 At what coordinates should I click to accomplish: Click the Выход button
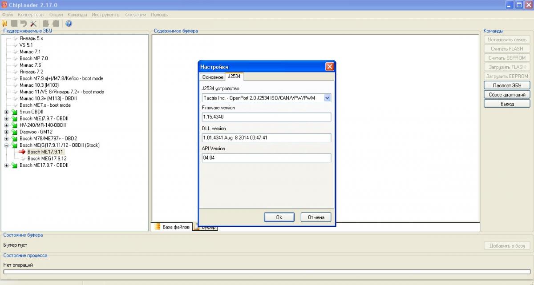pos(507,104)
